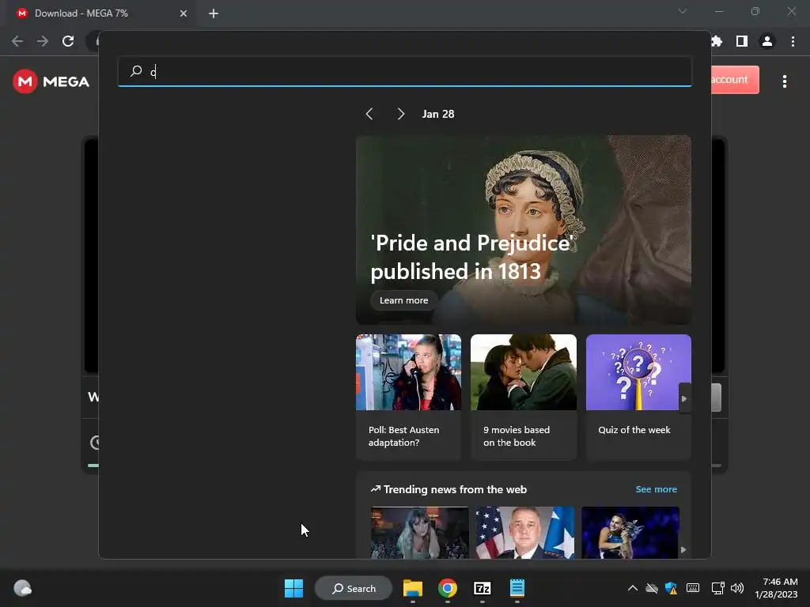The height and width of the screenshot is (607, 810).
Task: Open the trending news thumbnail of a man with flags
Action: pos(525,533)
